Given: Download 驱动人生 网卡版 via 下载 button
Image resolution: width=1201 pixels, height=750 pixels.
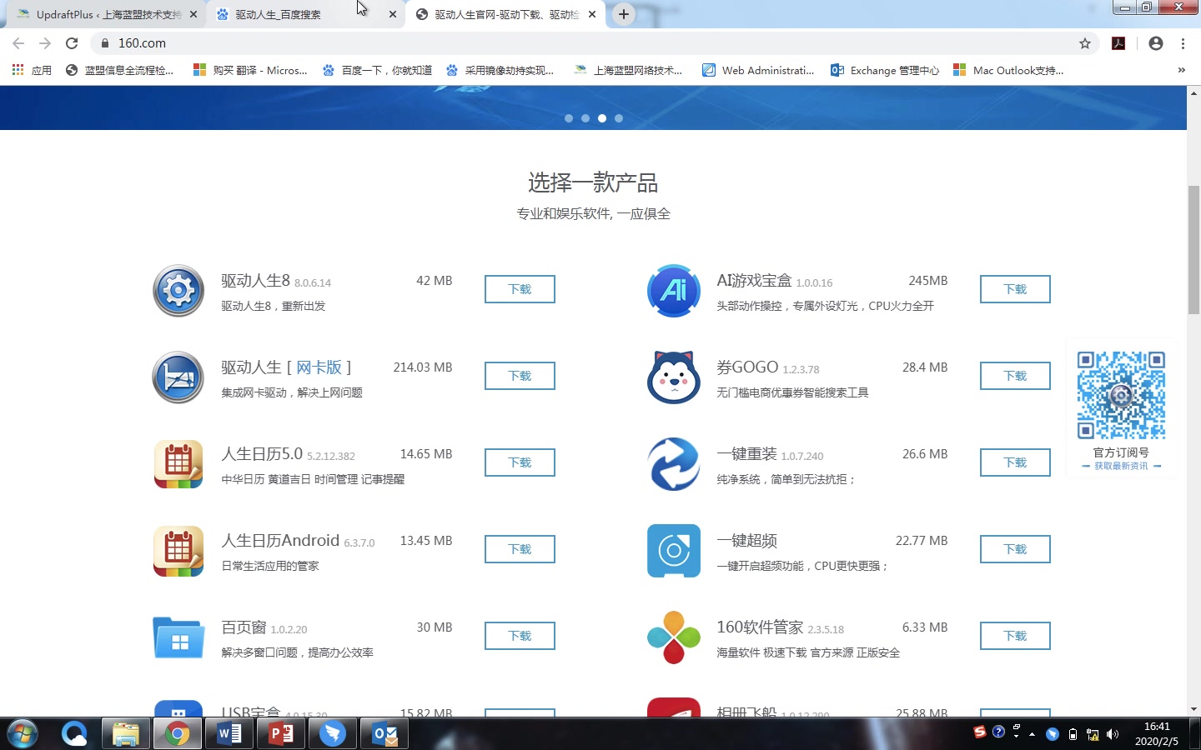Looking at the screenshot, I should 520,376.
